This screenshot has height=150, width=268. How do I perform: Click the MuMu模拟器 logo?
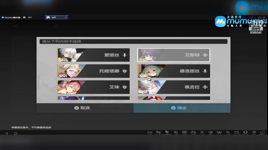coord(11,18)
